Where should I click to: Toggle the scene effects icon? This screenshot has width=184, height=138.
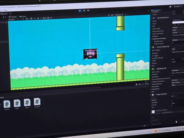[38, 18]
